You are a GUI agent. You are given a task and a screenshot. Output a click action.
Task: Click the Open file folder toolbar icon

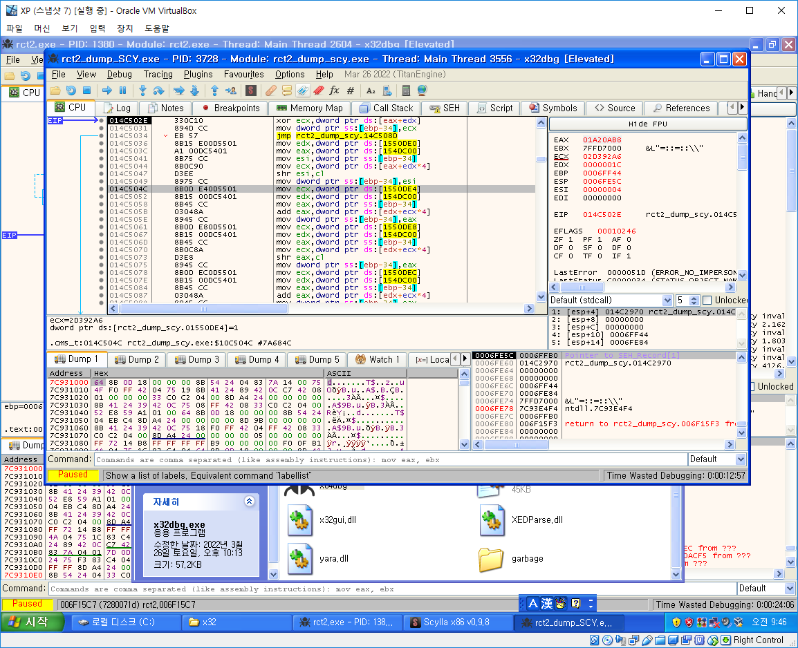coord(55,90)
